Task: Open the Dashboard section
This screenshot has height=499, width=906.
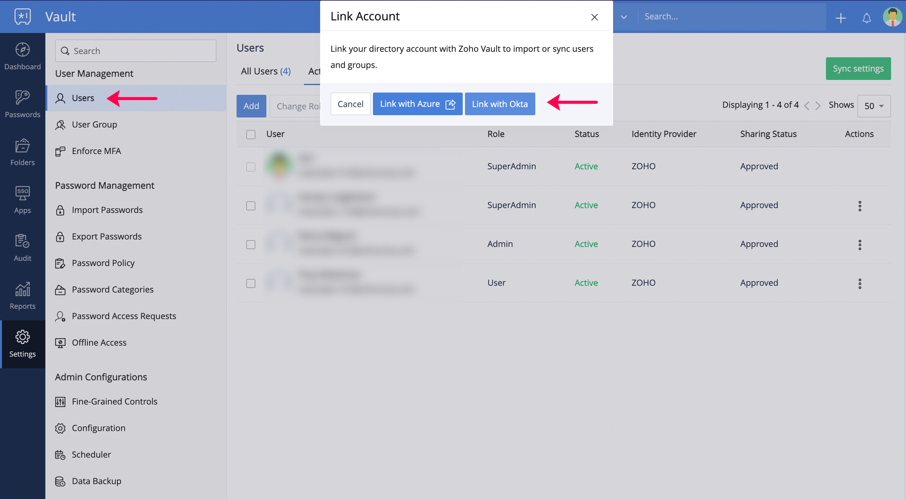Action: [x=22, y=57]
